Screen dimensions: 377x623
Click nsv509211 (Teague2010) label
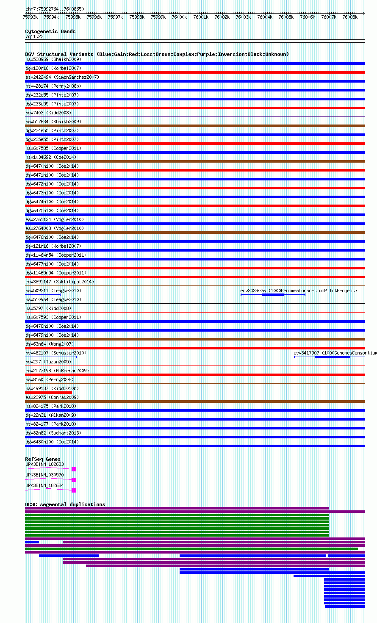[53, 291]
